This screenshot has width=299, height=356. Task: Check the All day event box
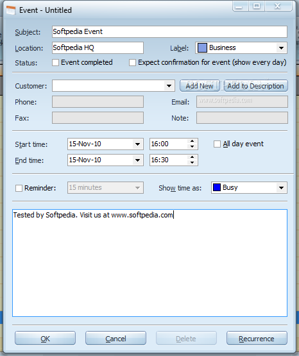217,144
